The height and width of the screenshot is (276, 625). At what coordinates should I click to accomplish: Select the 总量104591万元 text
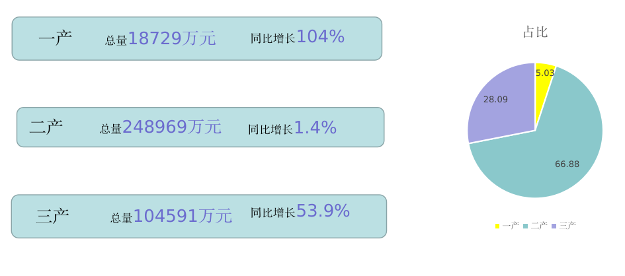[x=171, y=217]
